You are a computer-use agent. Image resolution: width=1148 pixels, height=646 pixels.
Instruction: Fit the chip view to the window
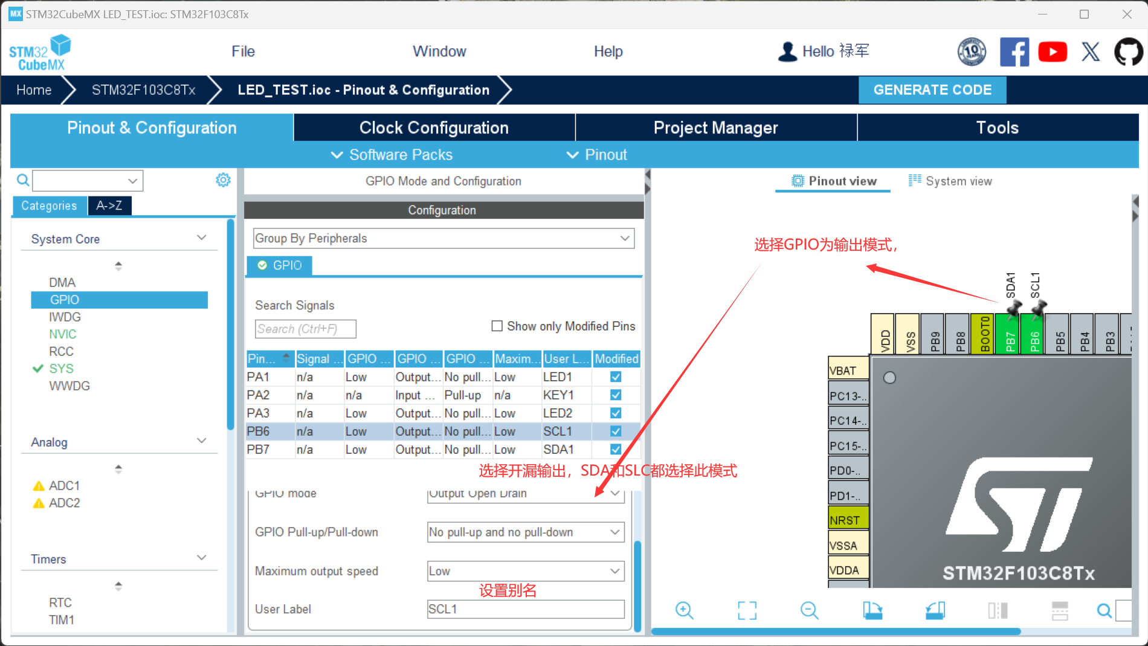pyautogui.click(x=747, y=610)
